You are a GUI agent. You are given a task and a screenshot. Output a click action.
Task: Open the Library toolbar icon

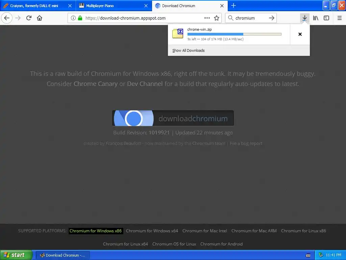pos(316,18)
